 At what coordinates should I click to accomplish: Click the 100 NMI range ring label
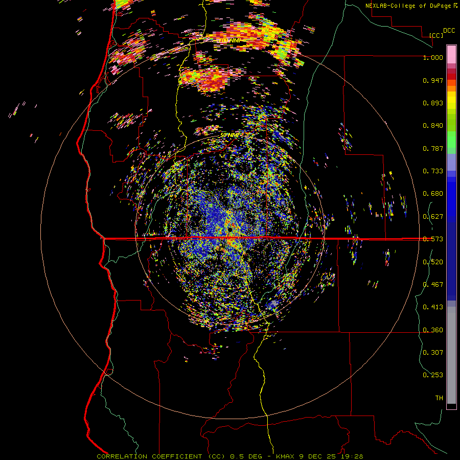230,40
